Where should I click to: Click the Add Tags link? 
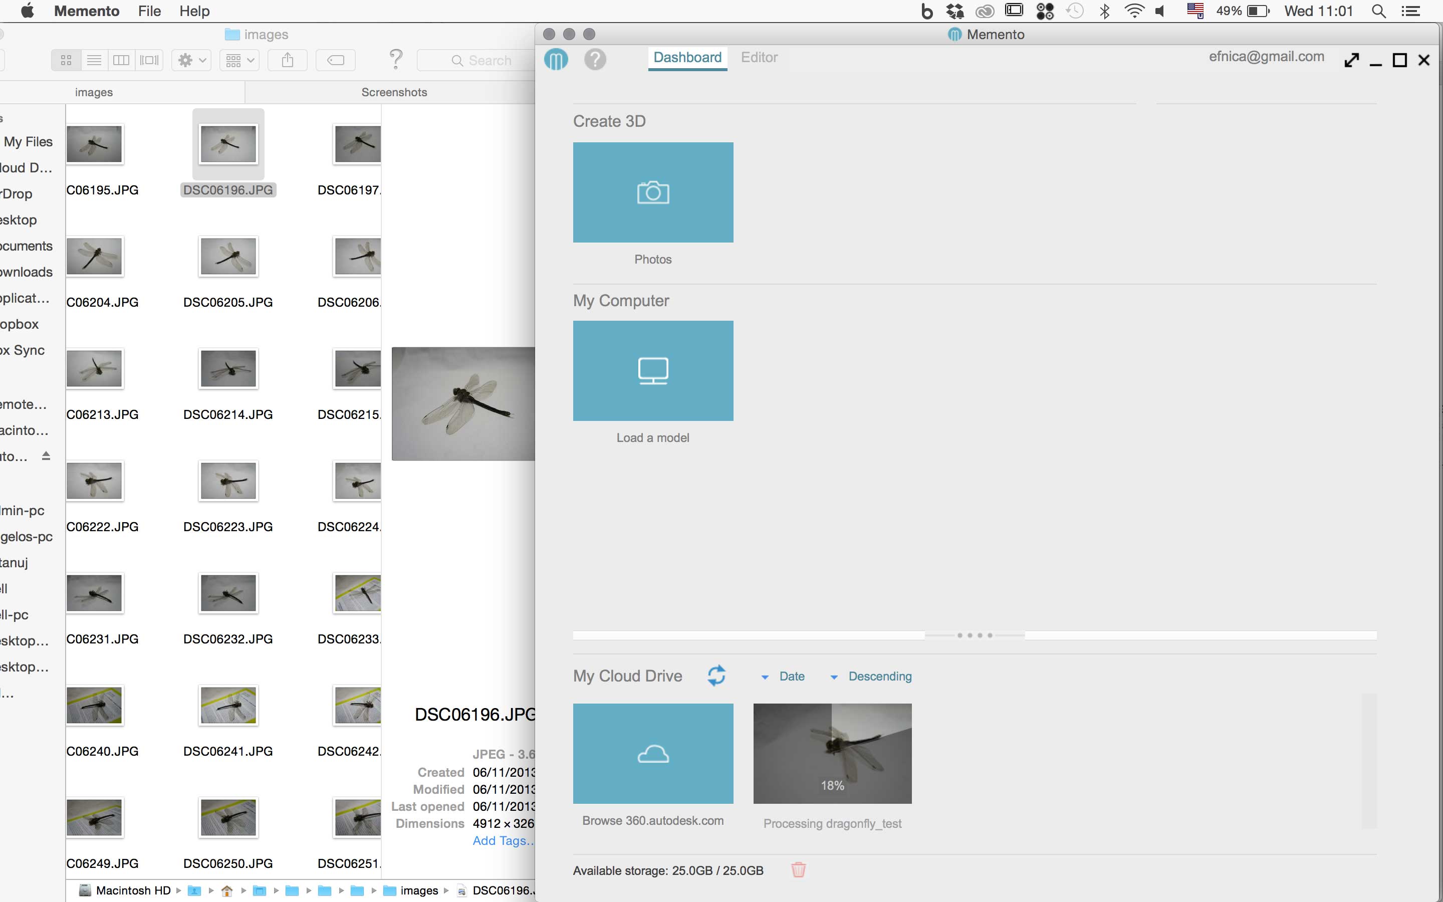tap(503, 840)
